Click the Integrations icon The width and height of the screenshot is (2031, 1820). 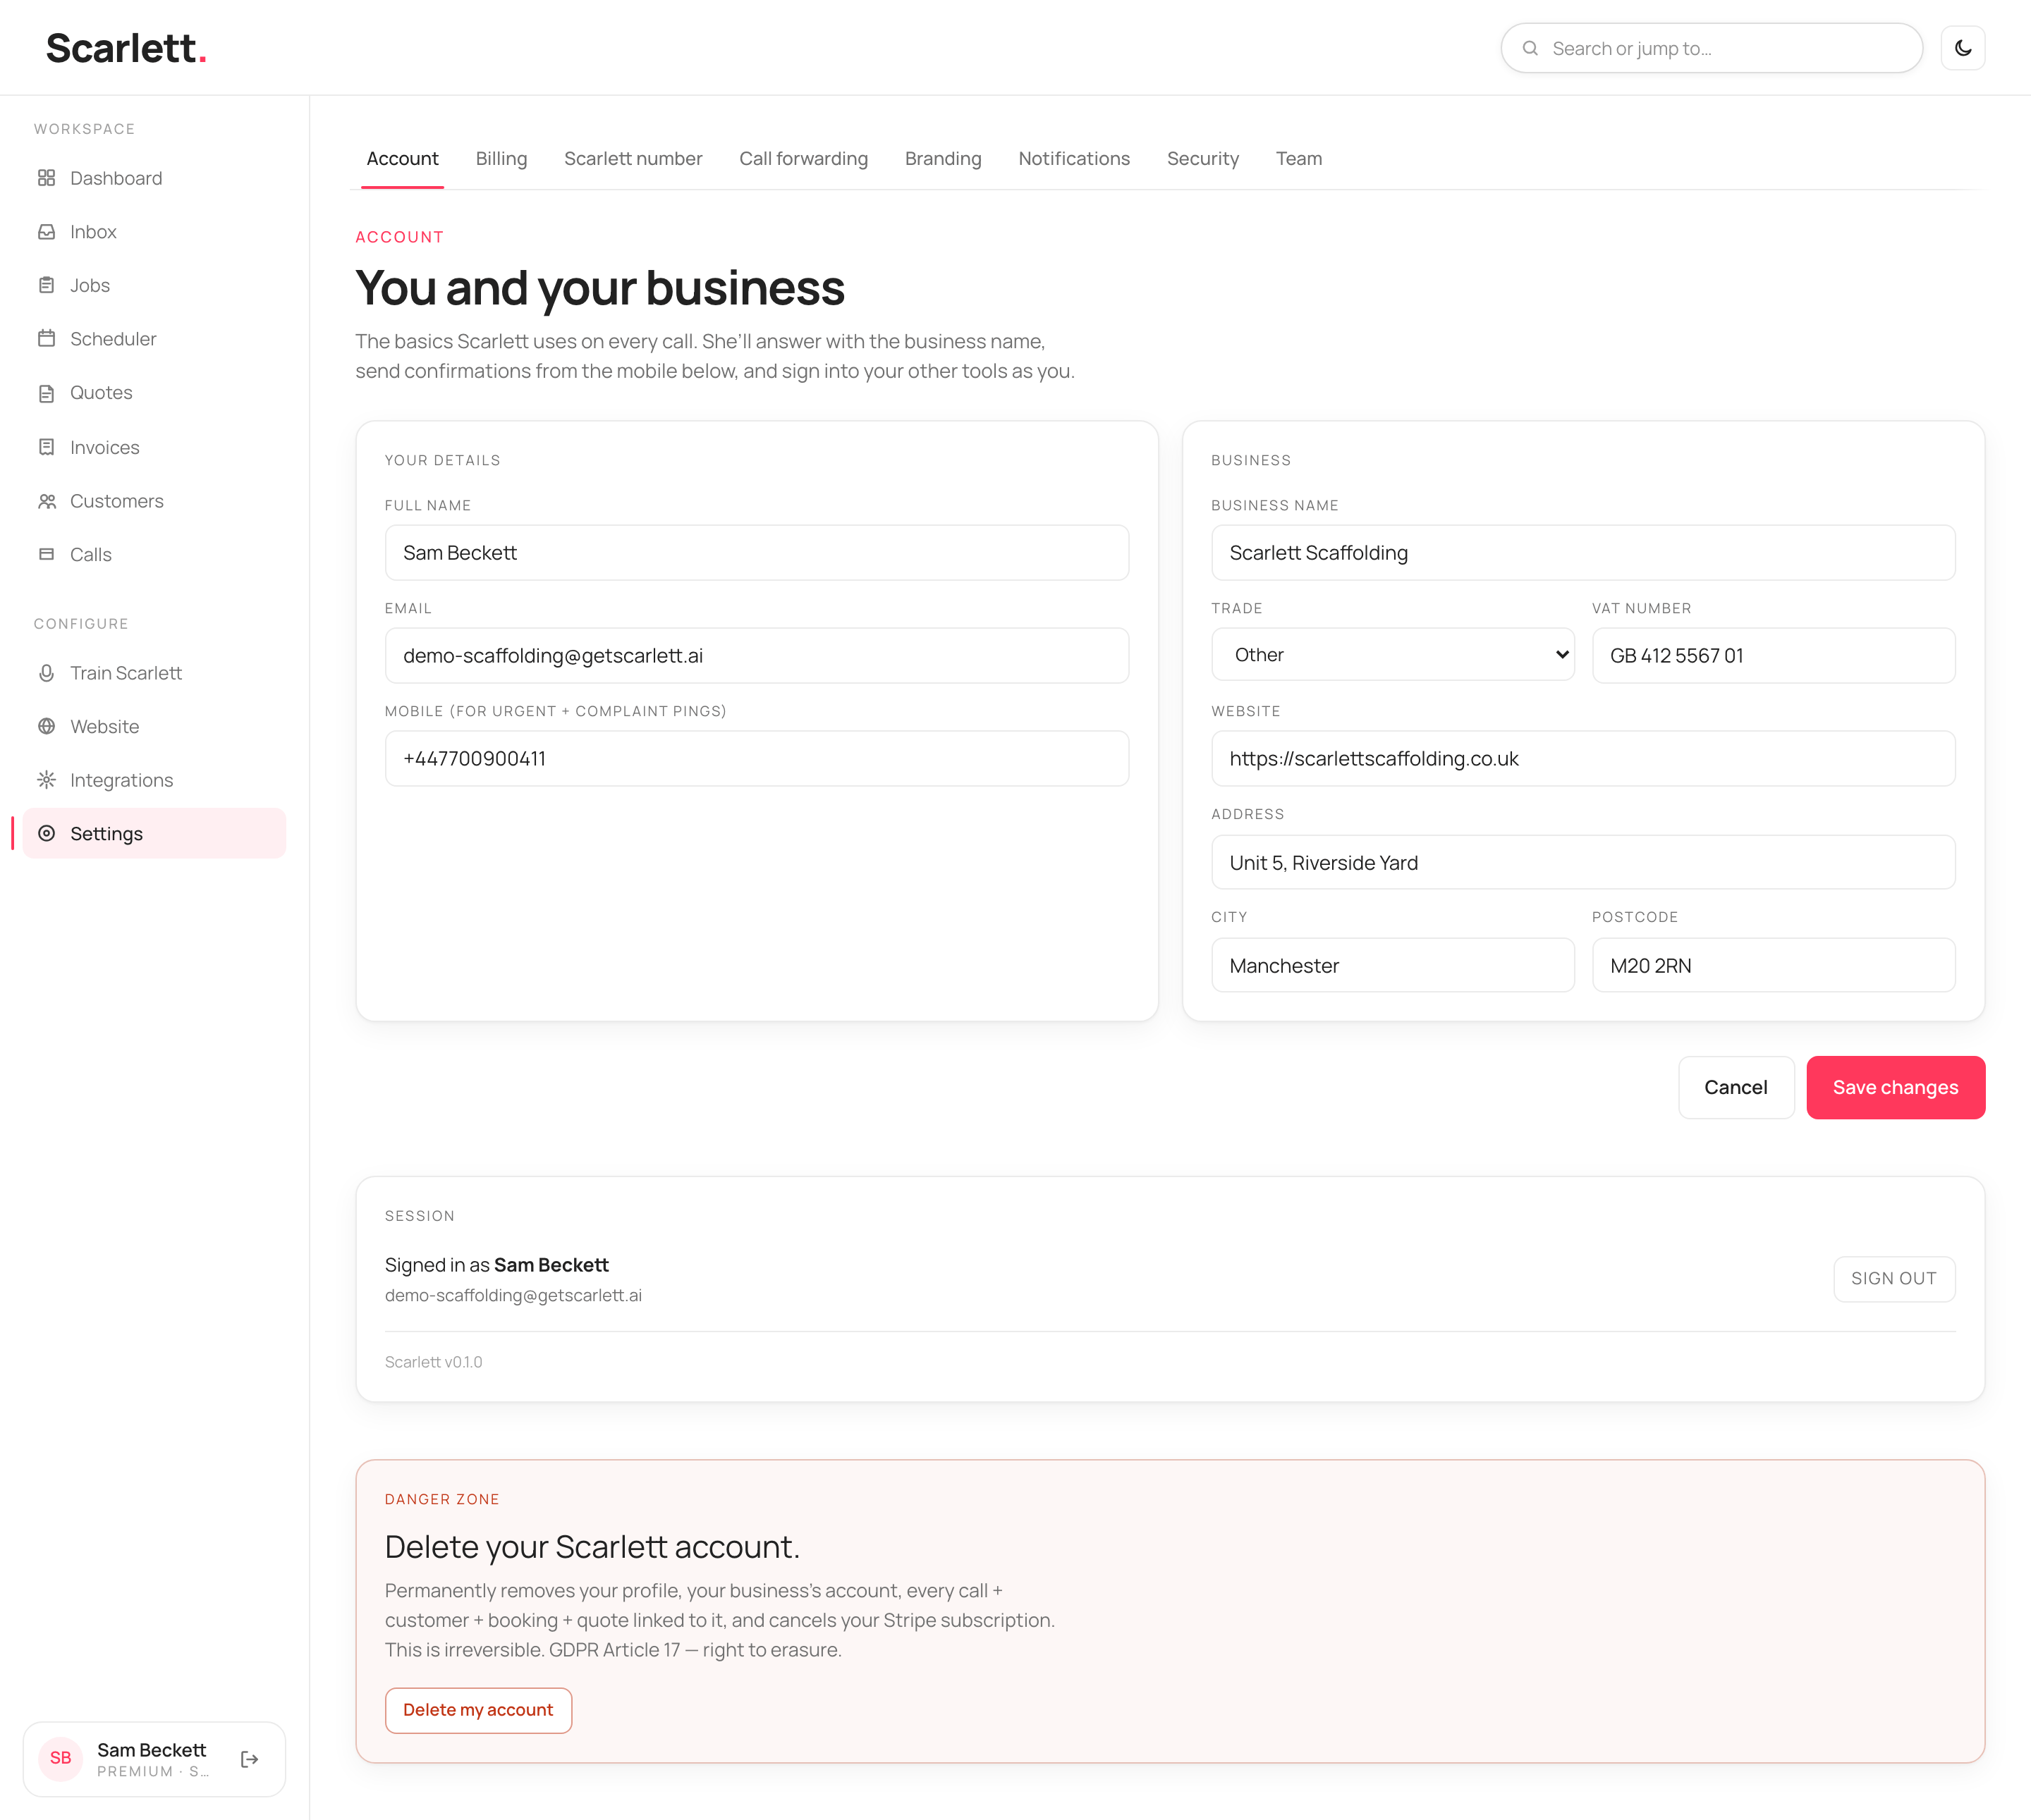pos(46,780)
